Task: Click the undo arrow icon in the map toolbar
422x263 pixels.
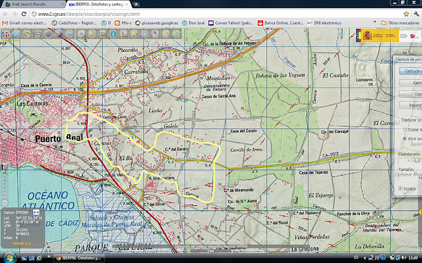Action: click(x=27, y=34)
